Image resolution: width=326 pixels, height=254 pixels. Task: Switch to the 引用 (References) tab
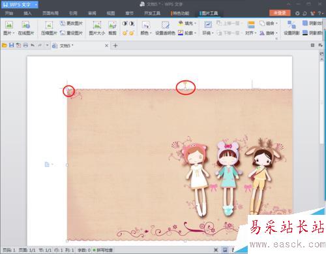tap(73, 13)
